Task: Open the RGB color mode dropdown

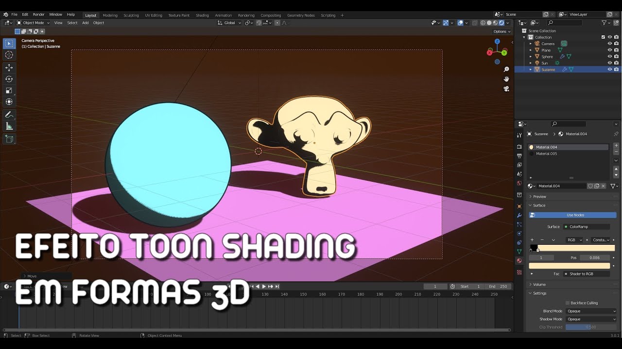Action: [574, 240]
